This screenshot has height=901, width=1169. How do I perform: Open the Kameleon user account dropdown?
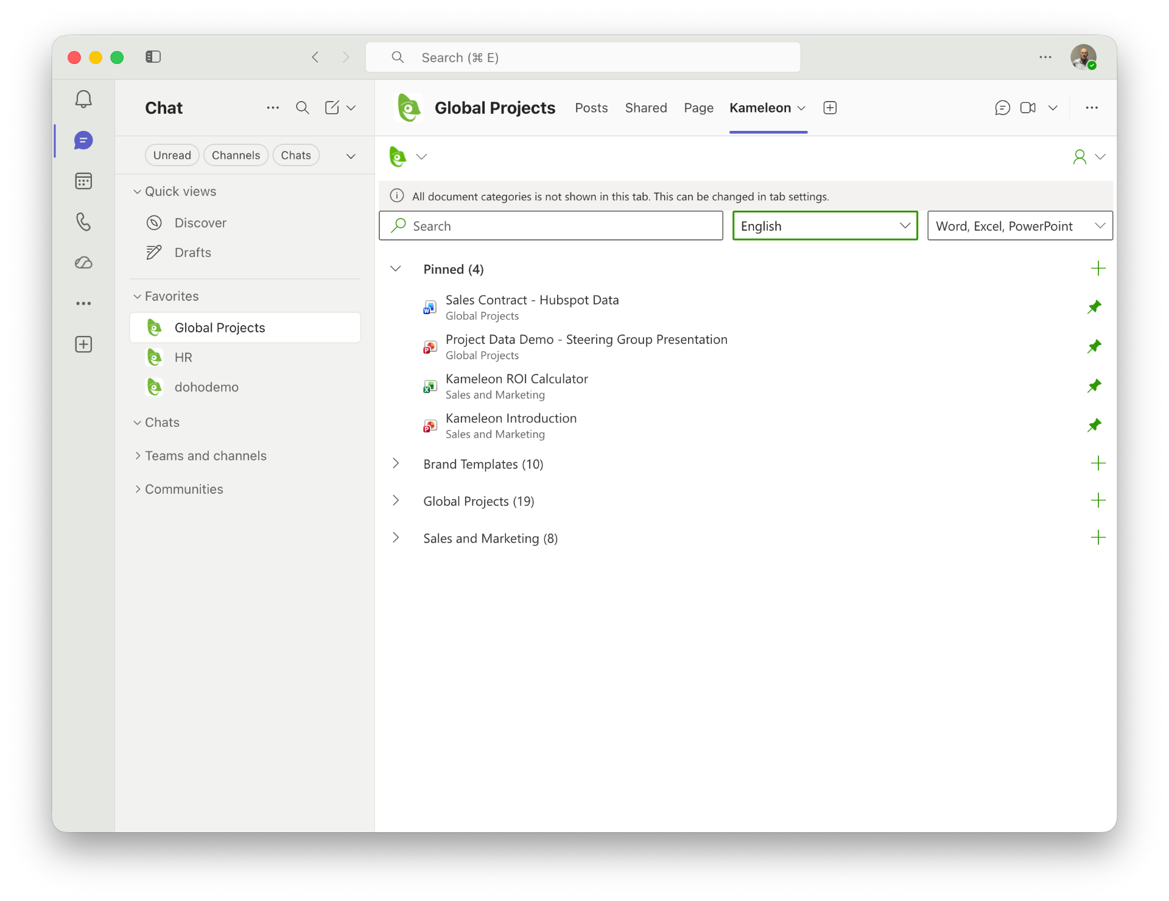coord(1089,157)
